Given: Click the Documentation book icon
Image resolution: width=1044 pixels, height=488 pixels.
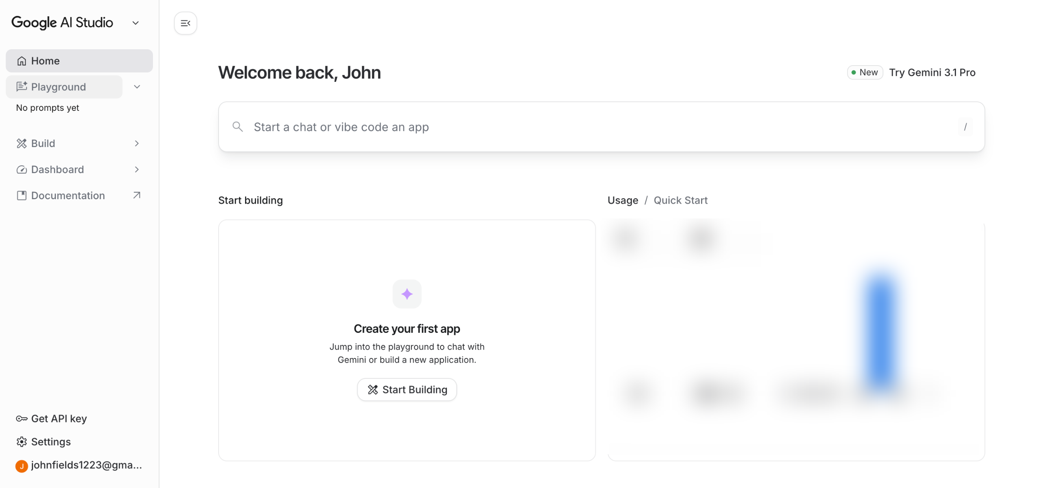Looking at the screenshot, I should [22, 196].
